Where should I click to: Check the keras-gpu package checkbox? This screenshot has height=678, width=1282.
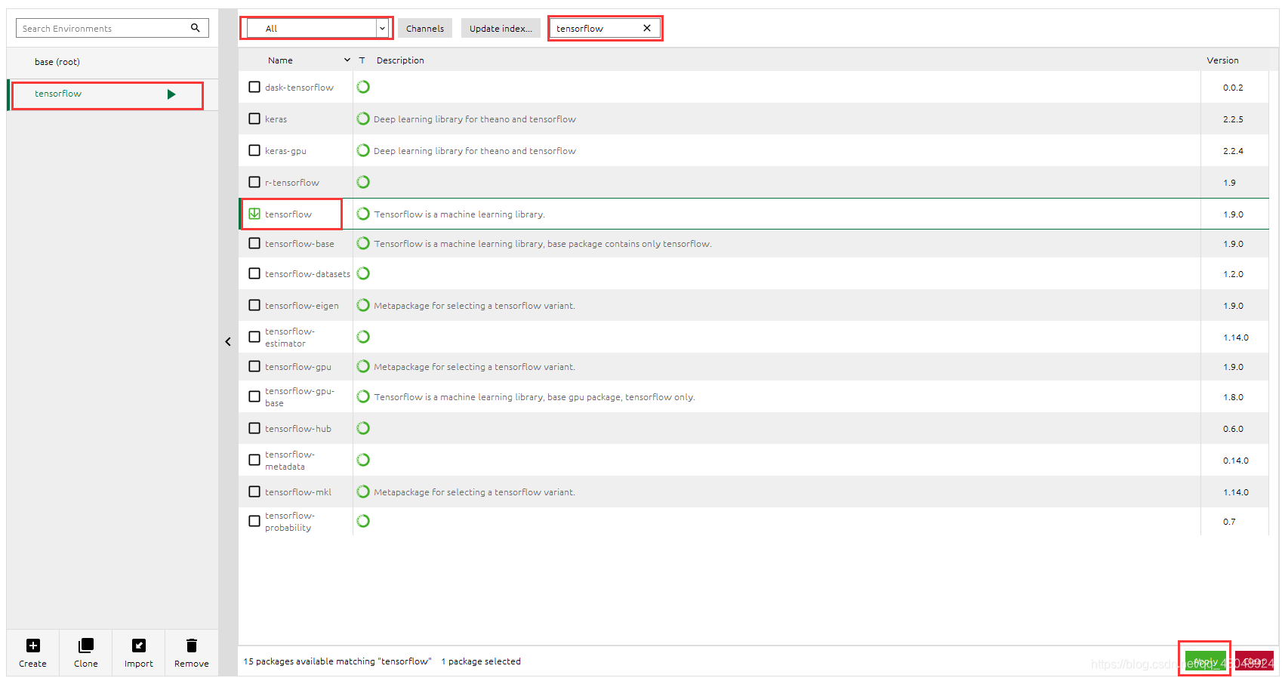(x=254, y=150)
